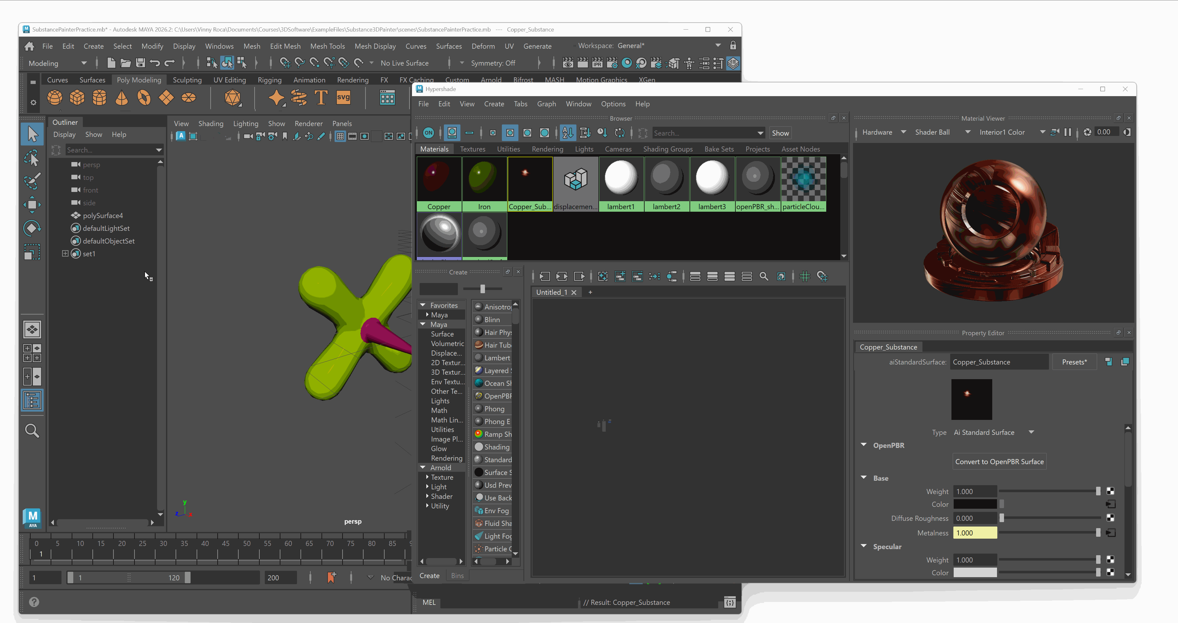The image size is (1178, 623).
Task: Click the Paint Selection tool
Action: [x=32, y=181]
